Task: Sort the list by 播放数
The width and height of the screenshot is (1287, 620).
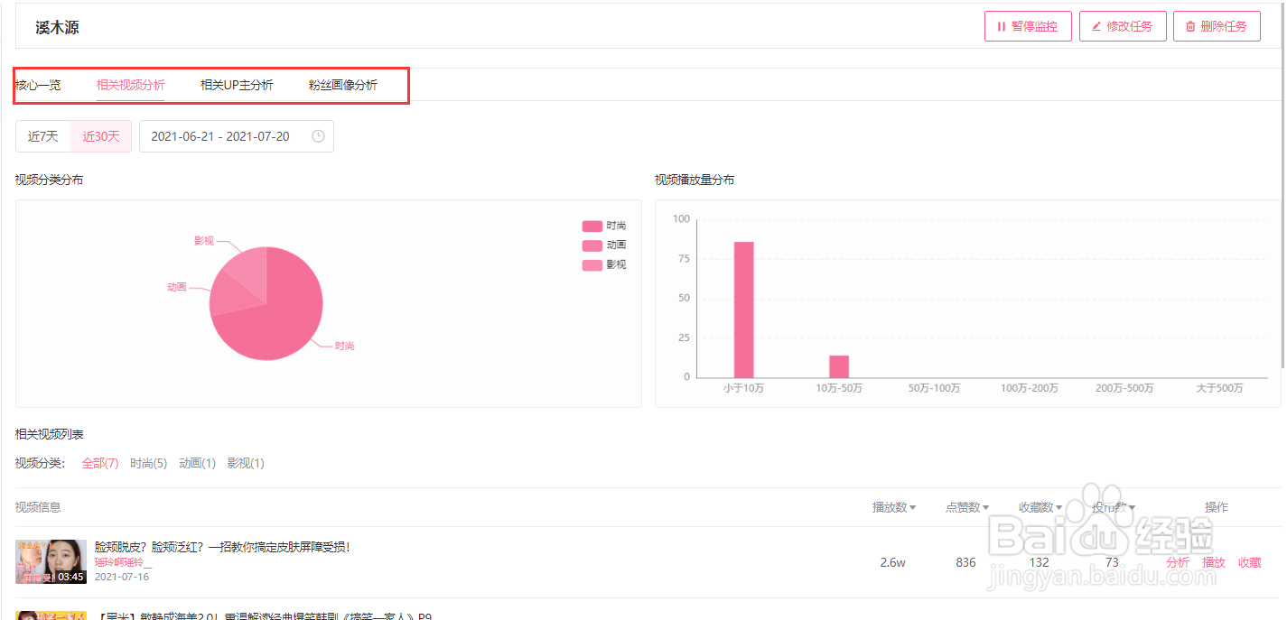Action: 894,507
